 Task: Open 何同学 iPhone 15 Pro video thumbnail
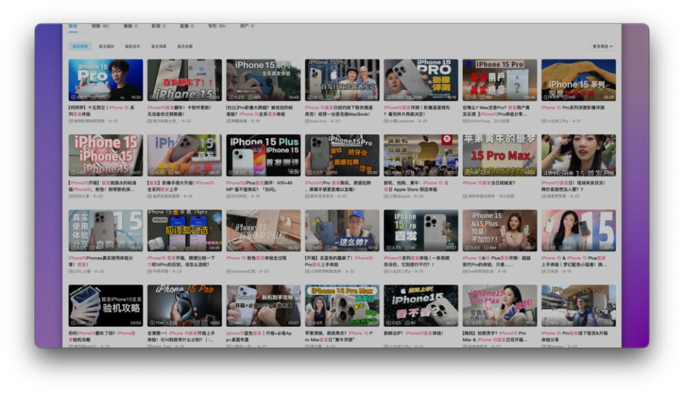(x=106, y=80)
